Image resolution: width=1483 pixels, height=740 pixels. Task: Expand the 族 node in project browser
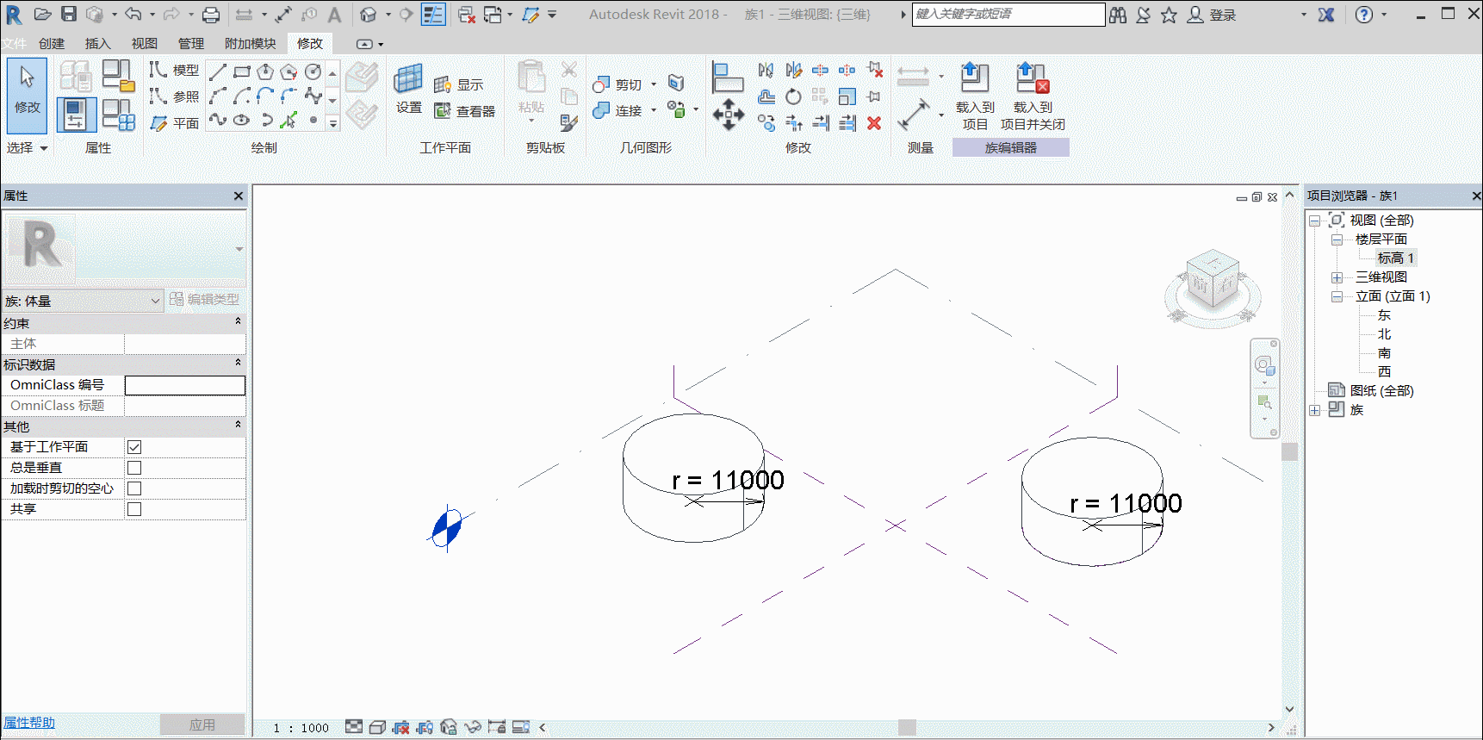1315,410
